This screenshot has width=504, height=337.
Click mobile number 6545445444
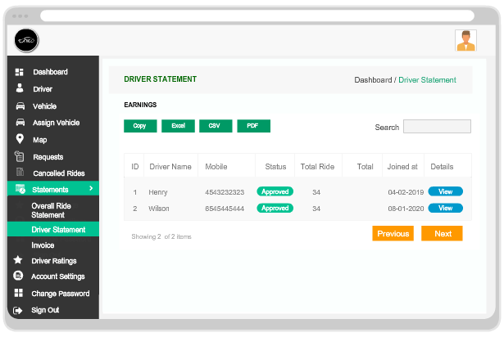[225, 209]
